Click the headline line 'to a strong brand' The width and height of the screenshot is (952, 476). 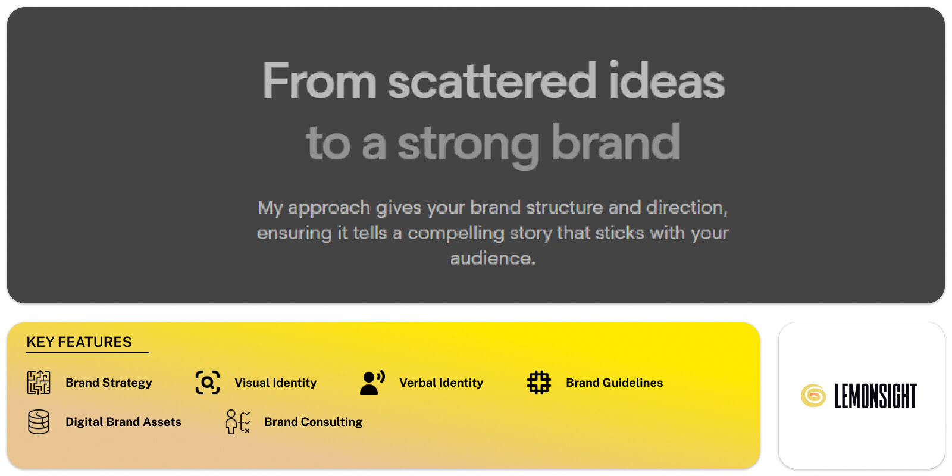point(493,143)
